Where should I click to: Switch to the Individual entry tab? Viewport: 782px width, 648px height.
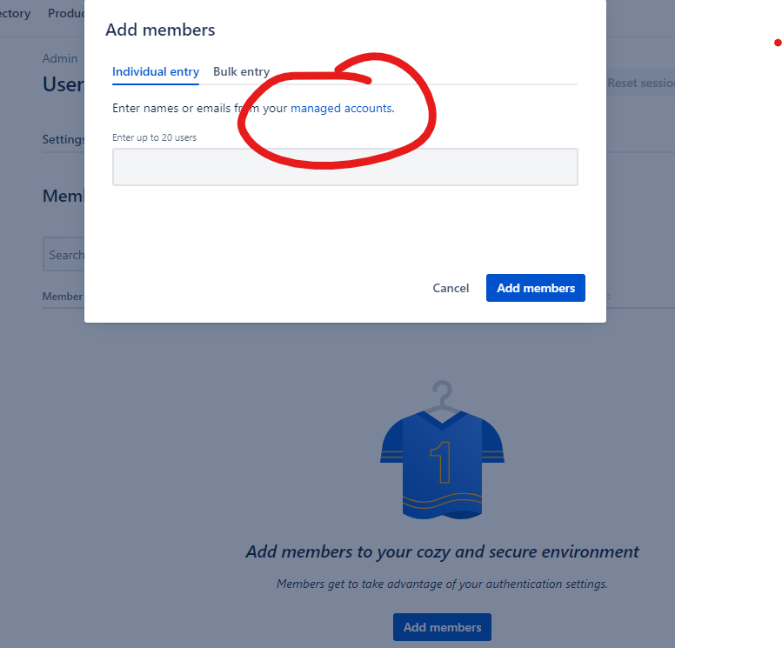pos(156,72)
